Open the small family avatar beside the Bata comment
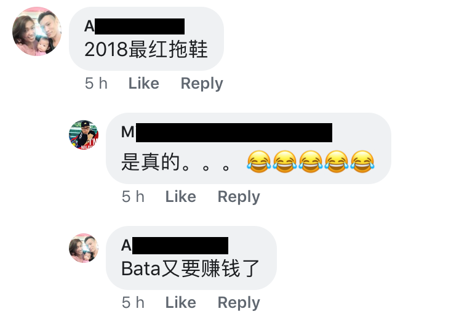 [x=84, y=248]
